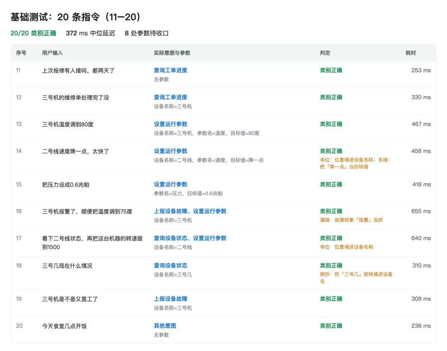Click the 设备名称=三号几 parameter
The width and height of the screenshot is (447, 351).
click(x=173, y=274)
